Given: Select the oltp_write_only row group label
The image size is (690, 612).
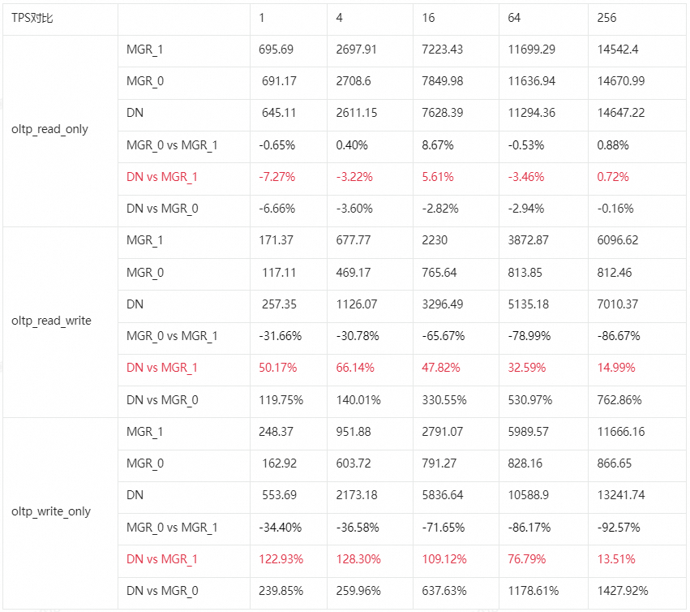Looking at the screenshot, I should tap(51, 511).
